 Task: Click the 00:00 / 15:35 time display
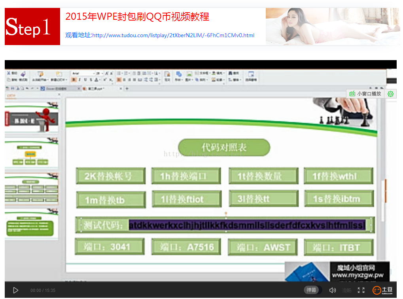click(x=43, y=290)
